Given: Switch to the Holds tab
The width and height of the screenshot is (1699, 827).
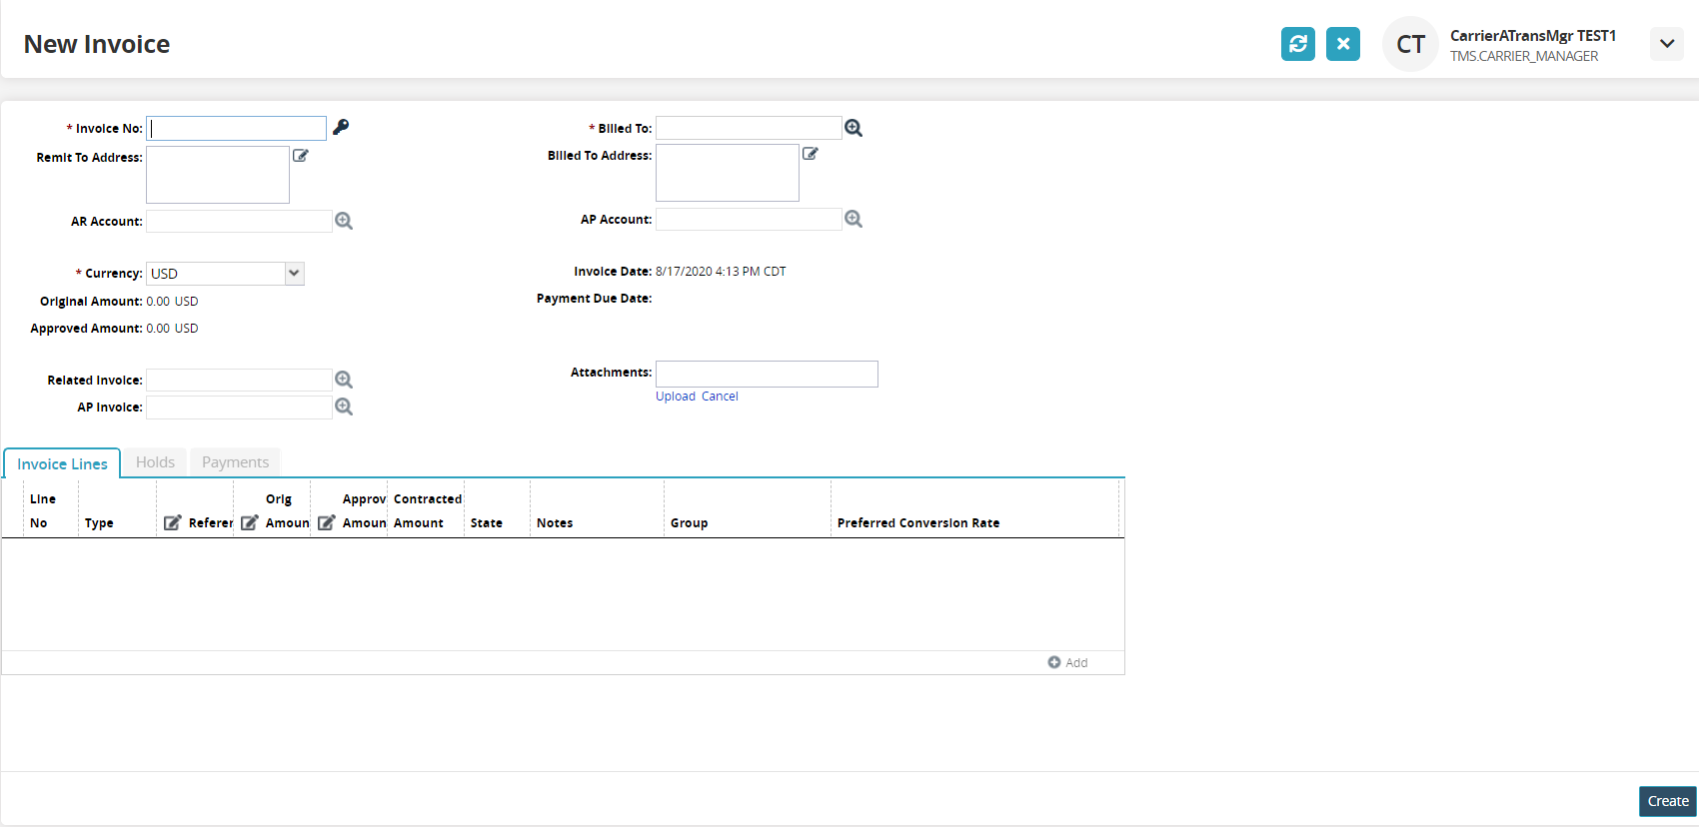Looking at the screenshot, I should pyautogui.click(x=155, y=462).
